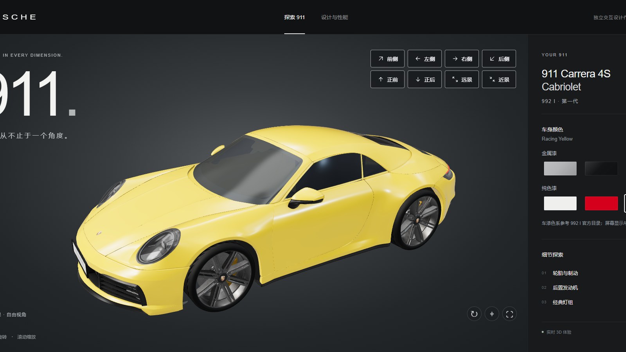The image size is (626, 352).
Task: Switch to the 后侧 rear-side view
Action: 499,59
